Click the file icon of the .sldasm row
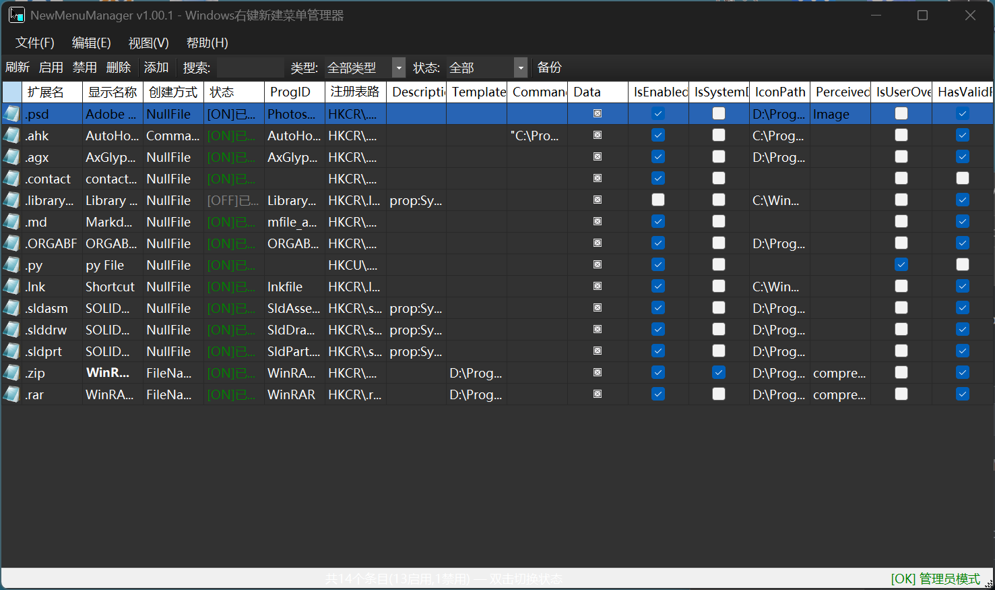Screen dimensions: 995x590 pyautogui.click(x=11, y=308)
